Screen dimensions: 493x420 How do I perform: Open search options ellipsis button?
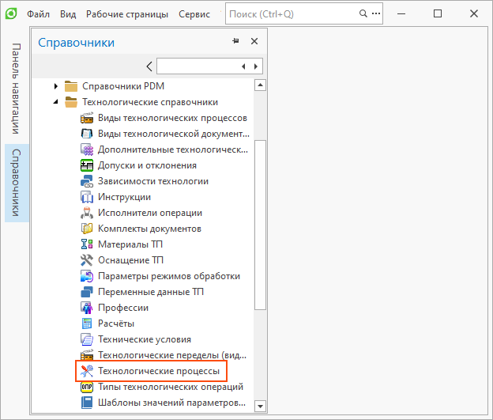376,13
